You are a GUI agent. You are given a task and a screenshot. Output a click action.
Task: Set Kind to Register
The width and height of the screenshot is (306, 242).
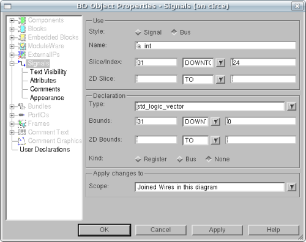click(138, 159)
